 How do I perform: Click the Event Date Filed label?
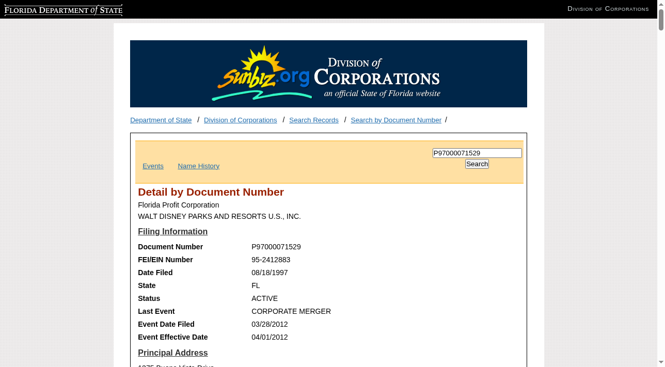click(x=166, y=325)
